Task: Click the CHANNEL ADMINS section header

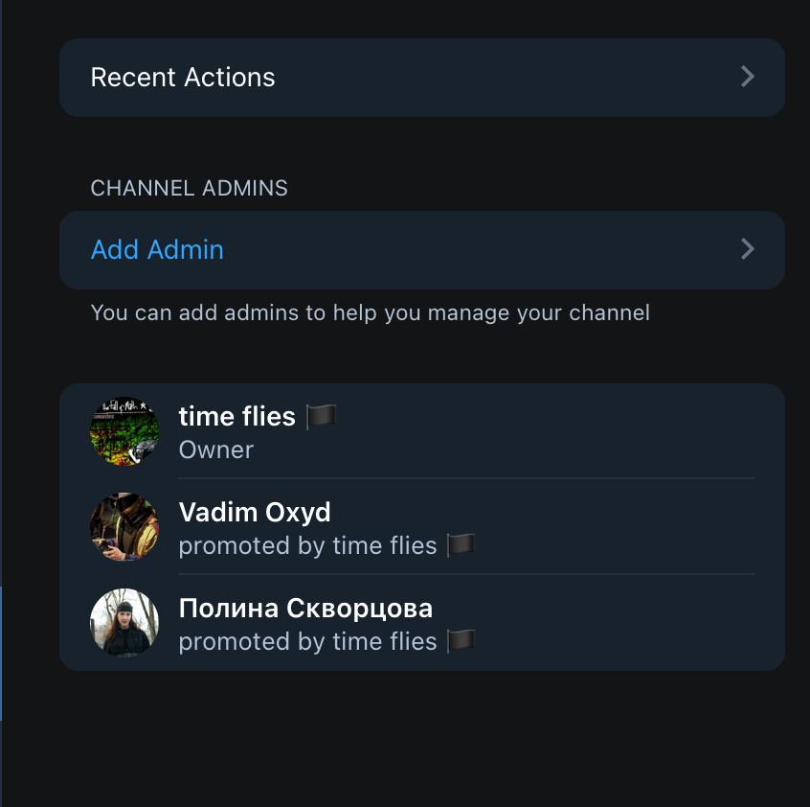Action: pyautogui.click(x=189, y=188)
